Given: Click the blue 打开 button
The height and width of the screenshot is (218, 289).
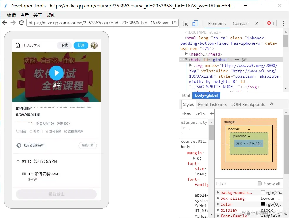Looking at the screenshot, I should [x=81, y=45].
